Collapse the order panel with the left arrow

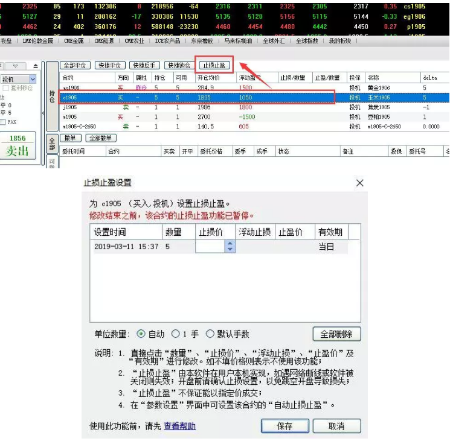tap(43, 113)
